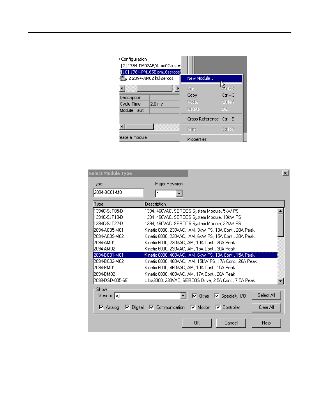The image size is (320, 415).
Task: Click the module Type input field
Action: coord(118,193)
